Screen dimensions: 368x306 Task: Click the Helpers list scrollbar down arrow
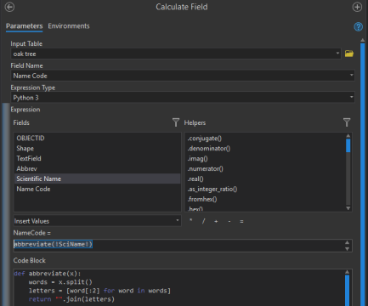tap(348, 208)
